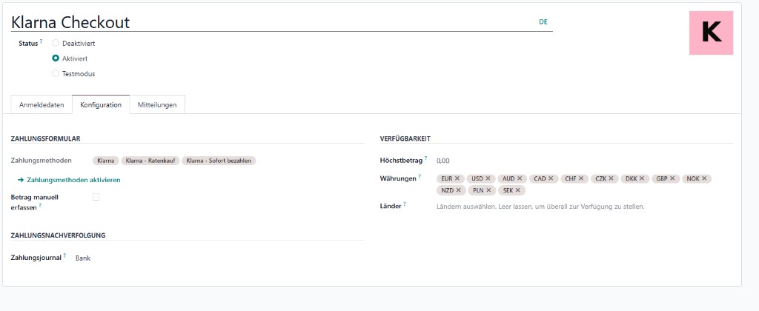Show help for Höchstbetrag field
Viewport: 759px width, 311px height.
coord(426,158)
